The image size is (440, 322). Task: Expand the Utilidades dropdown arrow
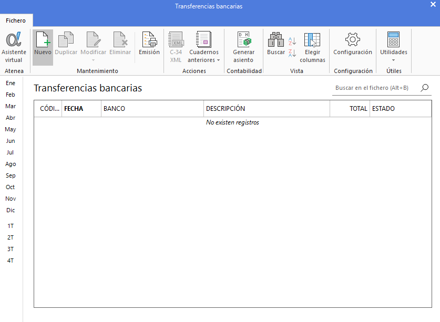[393, 60]
